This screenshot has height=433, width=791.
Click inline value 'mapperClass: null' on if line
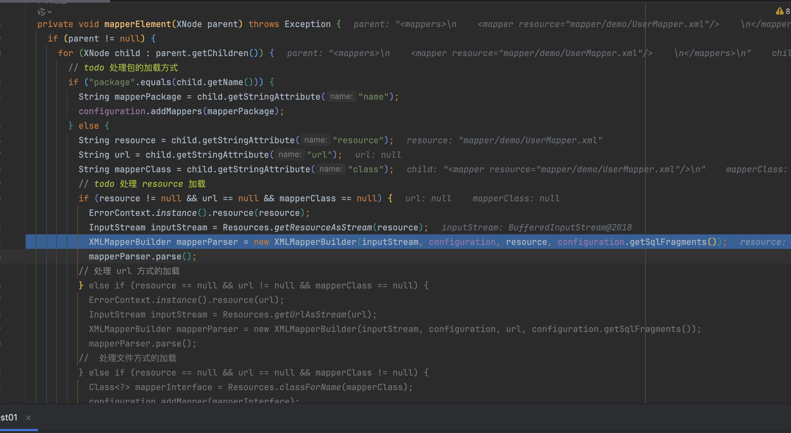516,198
